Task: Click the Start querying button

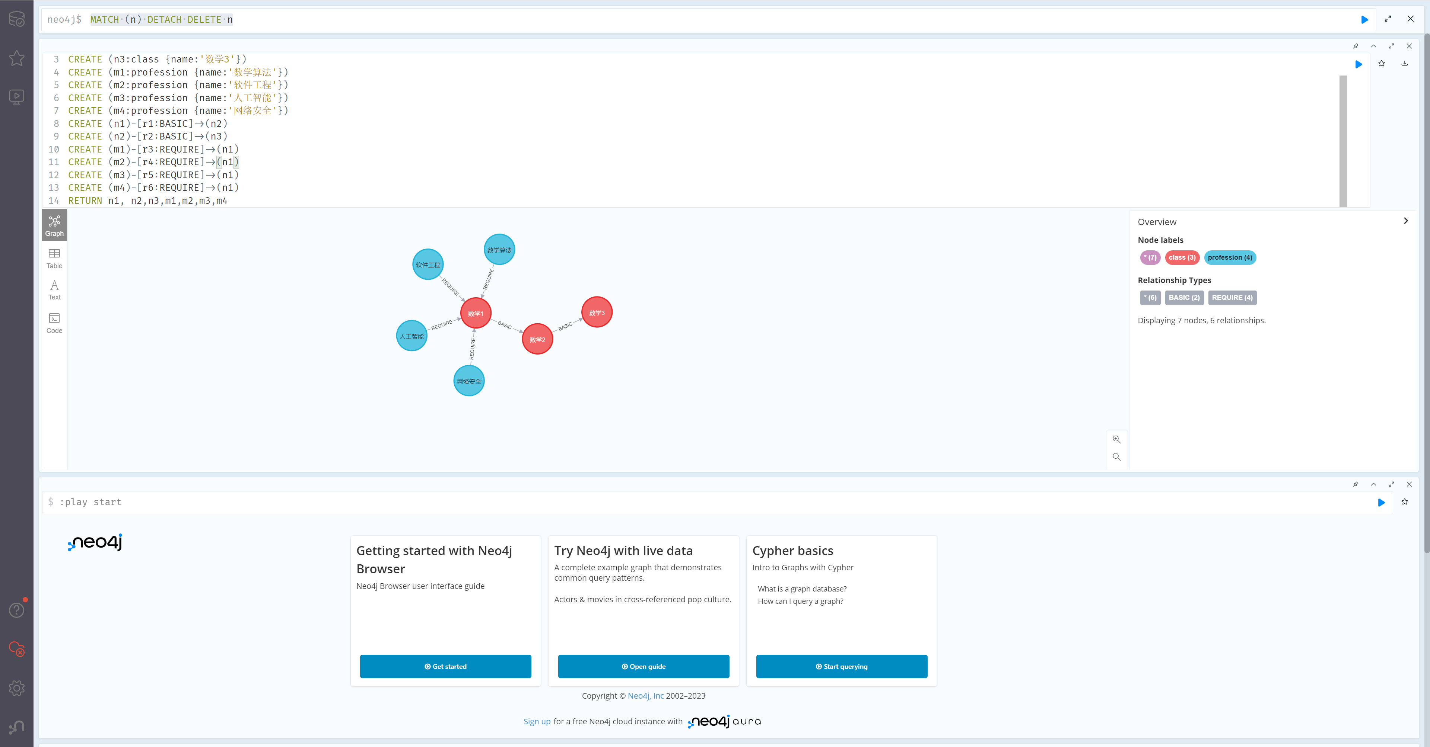Action: pyautogui.click(x=842, y=667)
